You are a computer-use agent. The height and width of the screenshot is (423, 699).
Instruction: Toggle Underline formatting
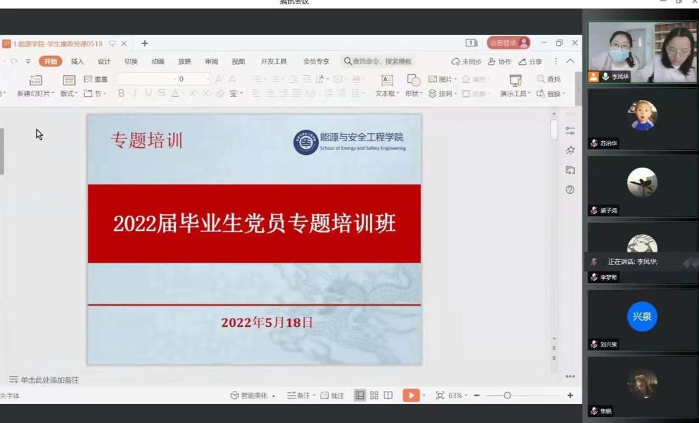click(148, 93)
